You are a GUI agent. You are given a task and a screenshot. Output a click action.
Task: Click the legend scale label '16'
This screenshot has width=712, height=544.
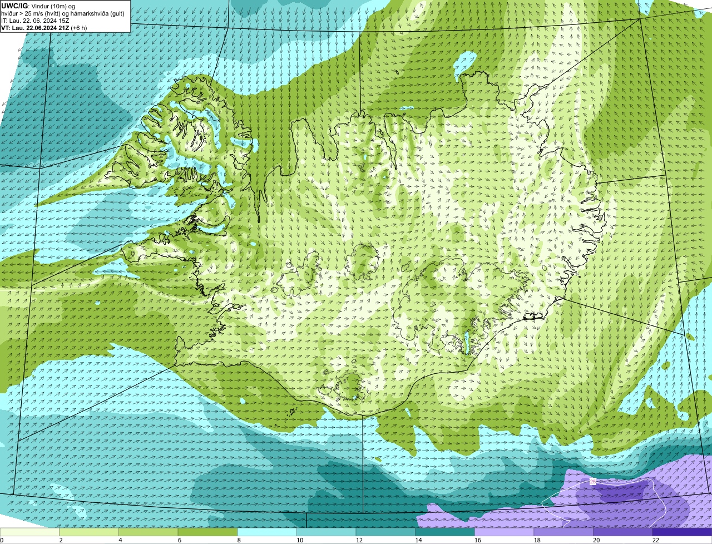click(x=478, y=540)
